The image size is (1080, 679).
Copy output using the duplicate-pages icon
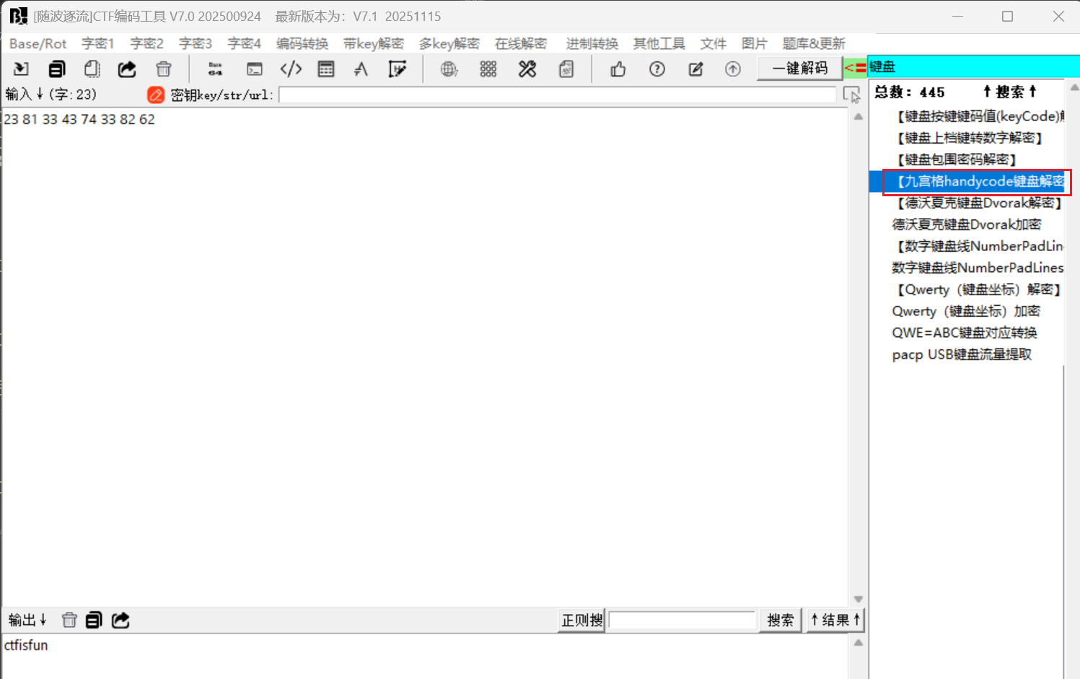[94, 620]
